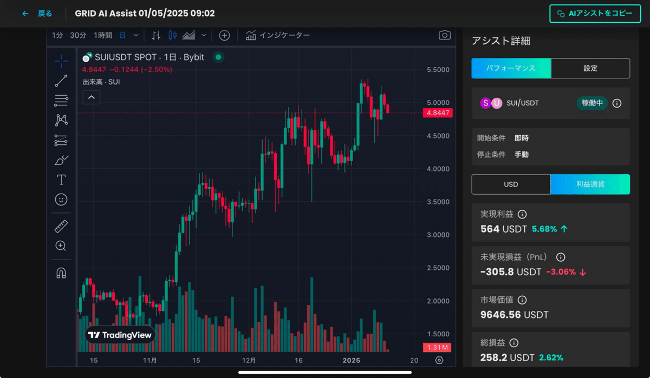Select the 利益通貨 currency toggle
This screenshot has height=378, width=650.
click(590, 184)
